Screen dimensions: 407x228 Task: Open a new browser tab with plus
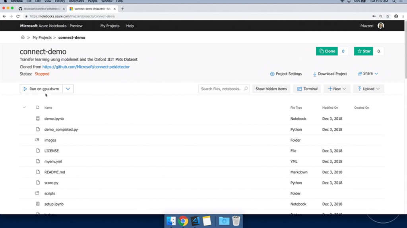[x=122, y=9]
